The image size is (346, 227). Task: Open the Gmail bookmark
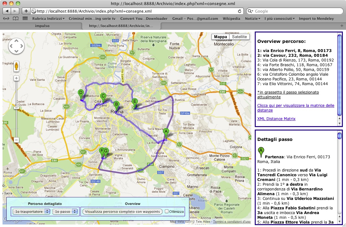pos(195,19)
